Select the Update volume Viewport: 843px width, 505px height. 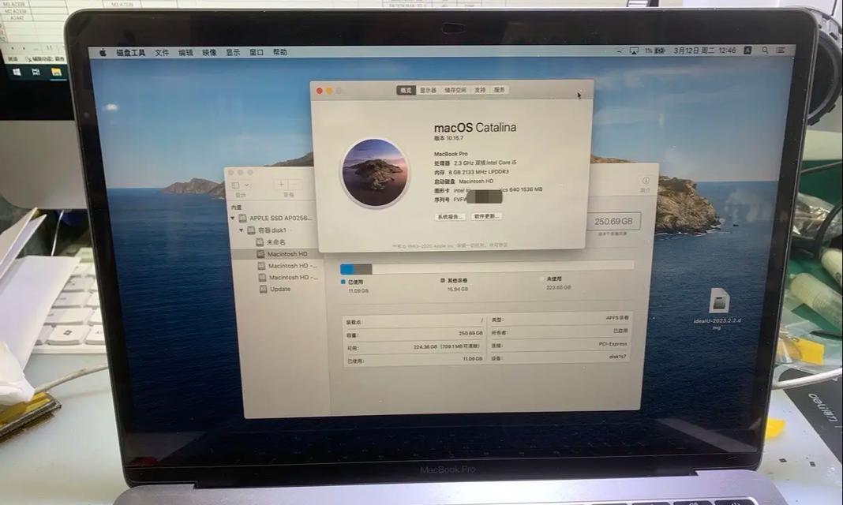[x=279, y=289]
